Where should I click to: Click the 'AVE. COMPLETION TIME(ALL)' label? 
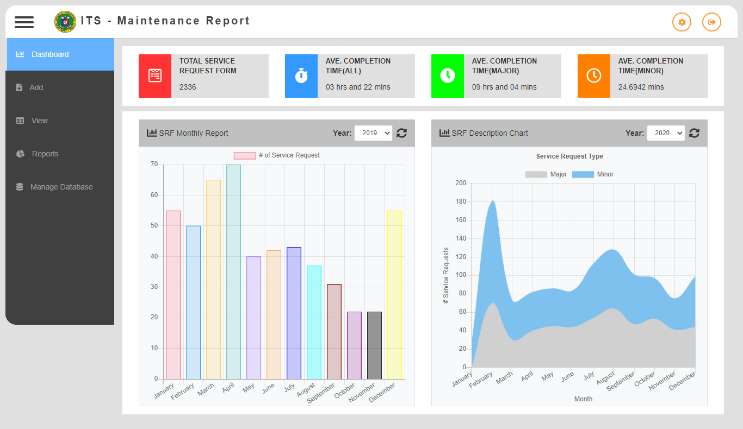[x=358, y=66]
